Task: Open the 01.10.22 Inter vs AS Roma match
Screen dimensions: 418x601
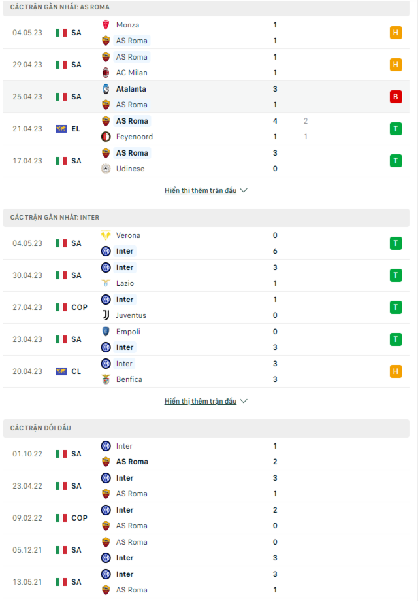Action: [206, 454]
